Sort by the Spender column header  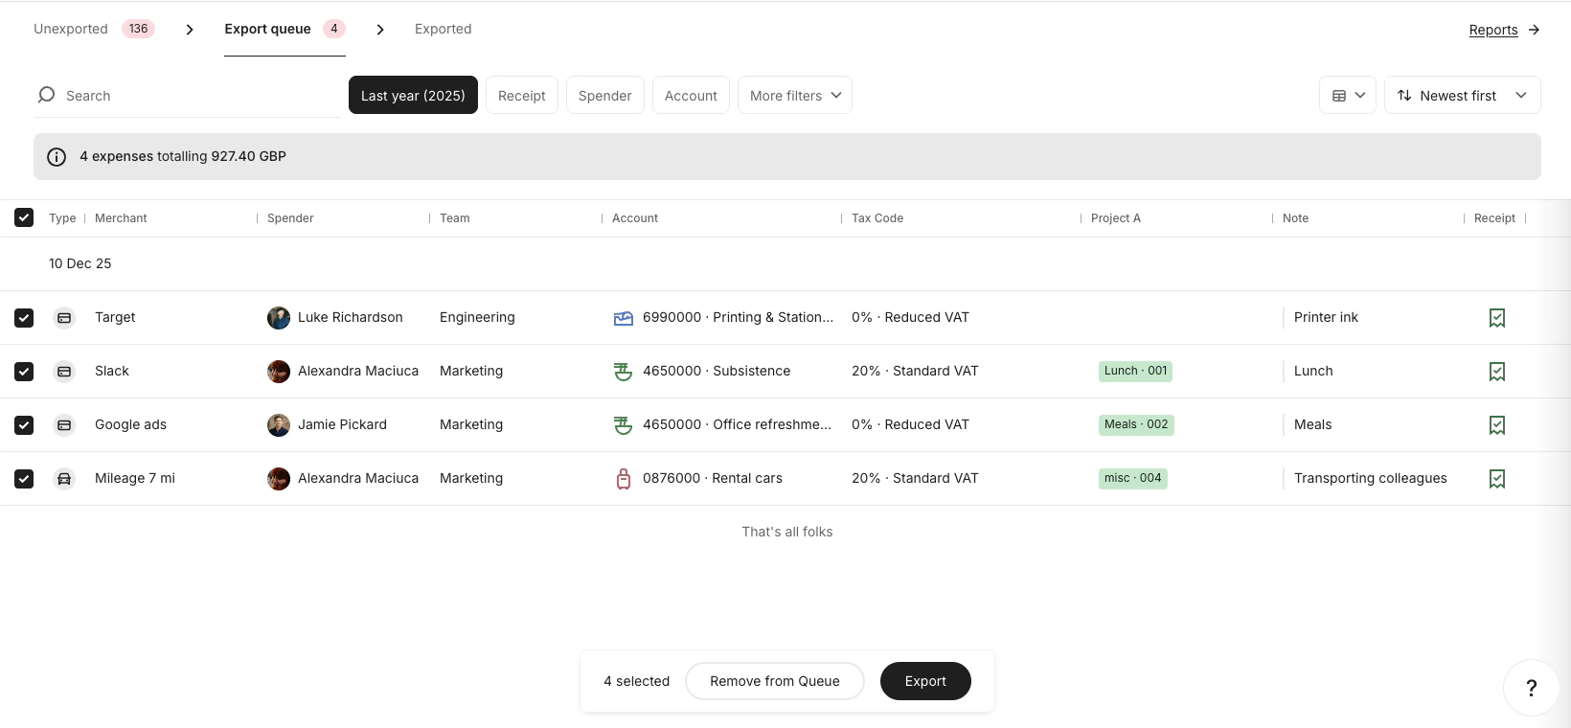point(290,218)
